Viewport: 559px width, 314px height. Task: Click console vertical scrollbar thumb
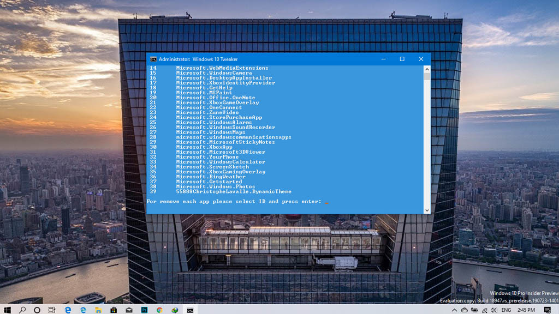coord(427,76)
